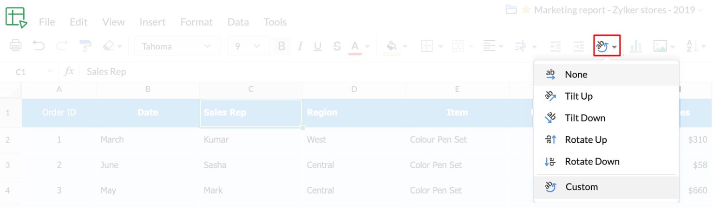Viewport: 713px width, 209px height.
Task: Open the text rotation dropdown arrow
Action: [x=615, y=47]
